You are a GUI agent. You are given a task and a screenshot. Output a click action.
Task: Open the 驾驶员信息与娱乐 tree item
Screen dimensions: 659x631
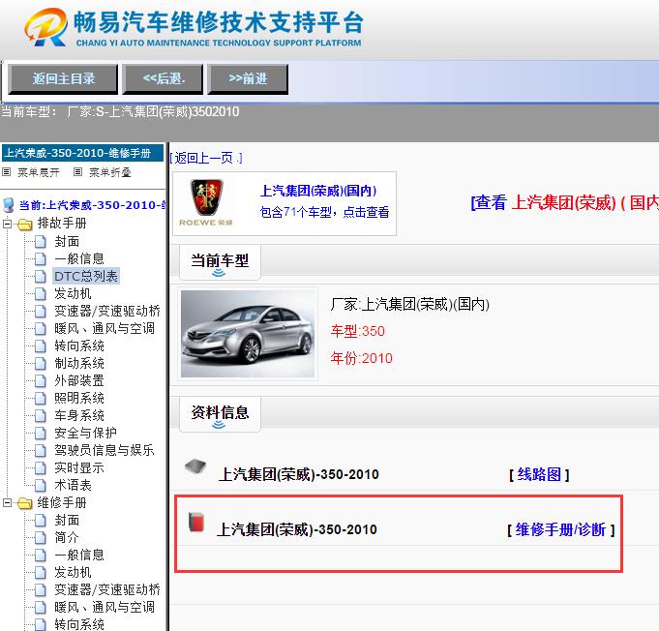(105, 450)
